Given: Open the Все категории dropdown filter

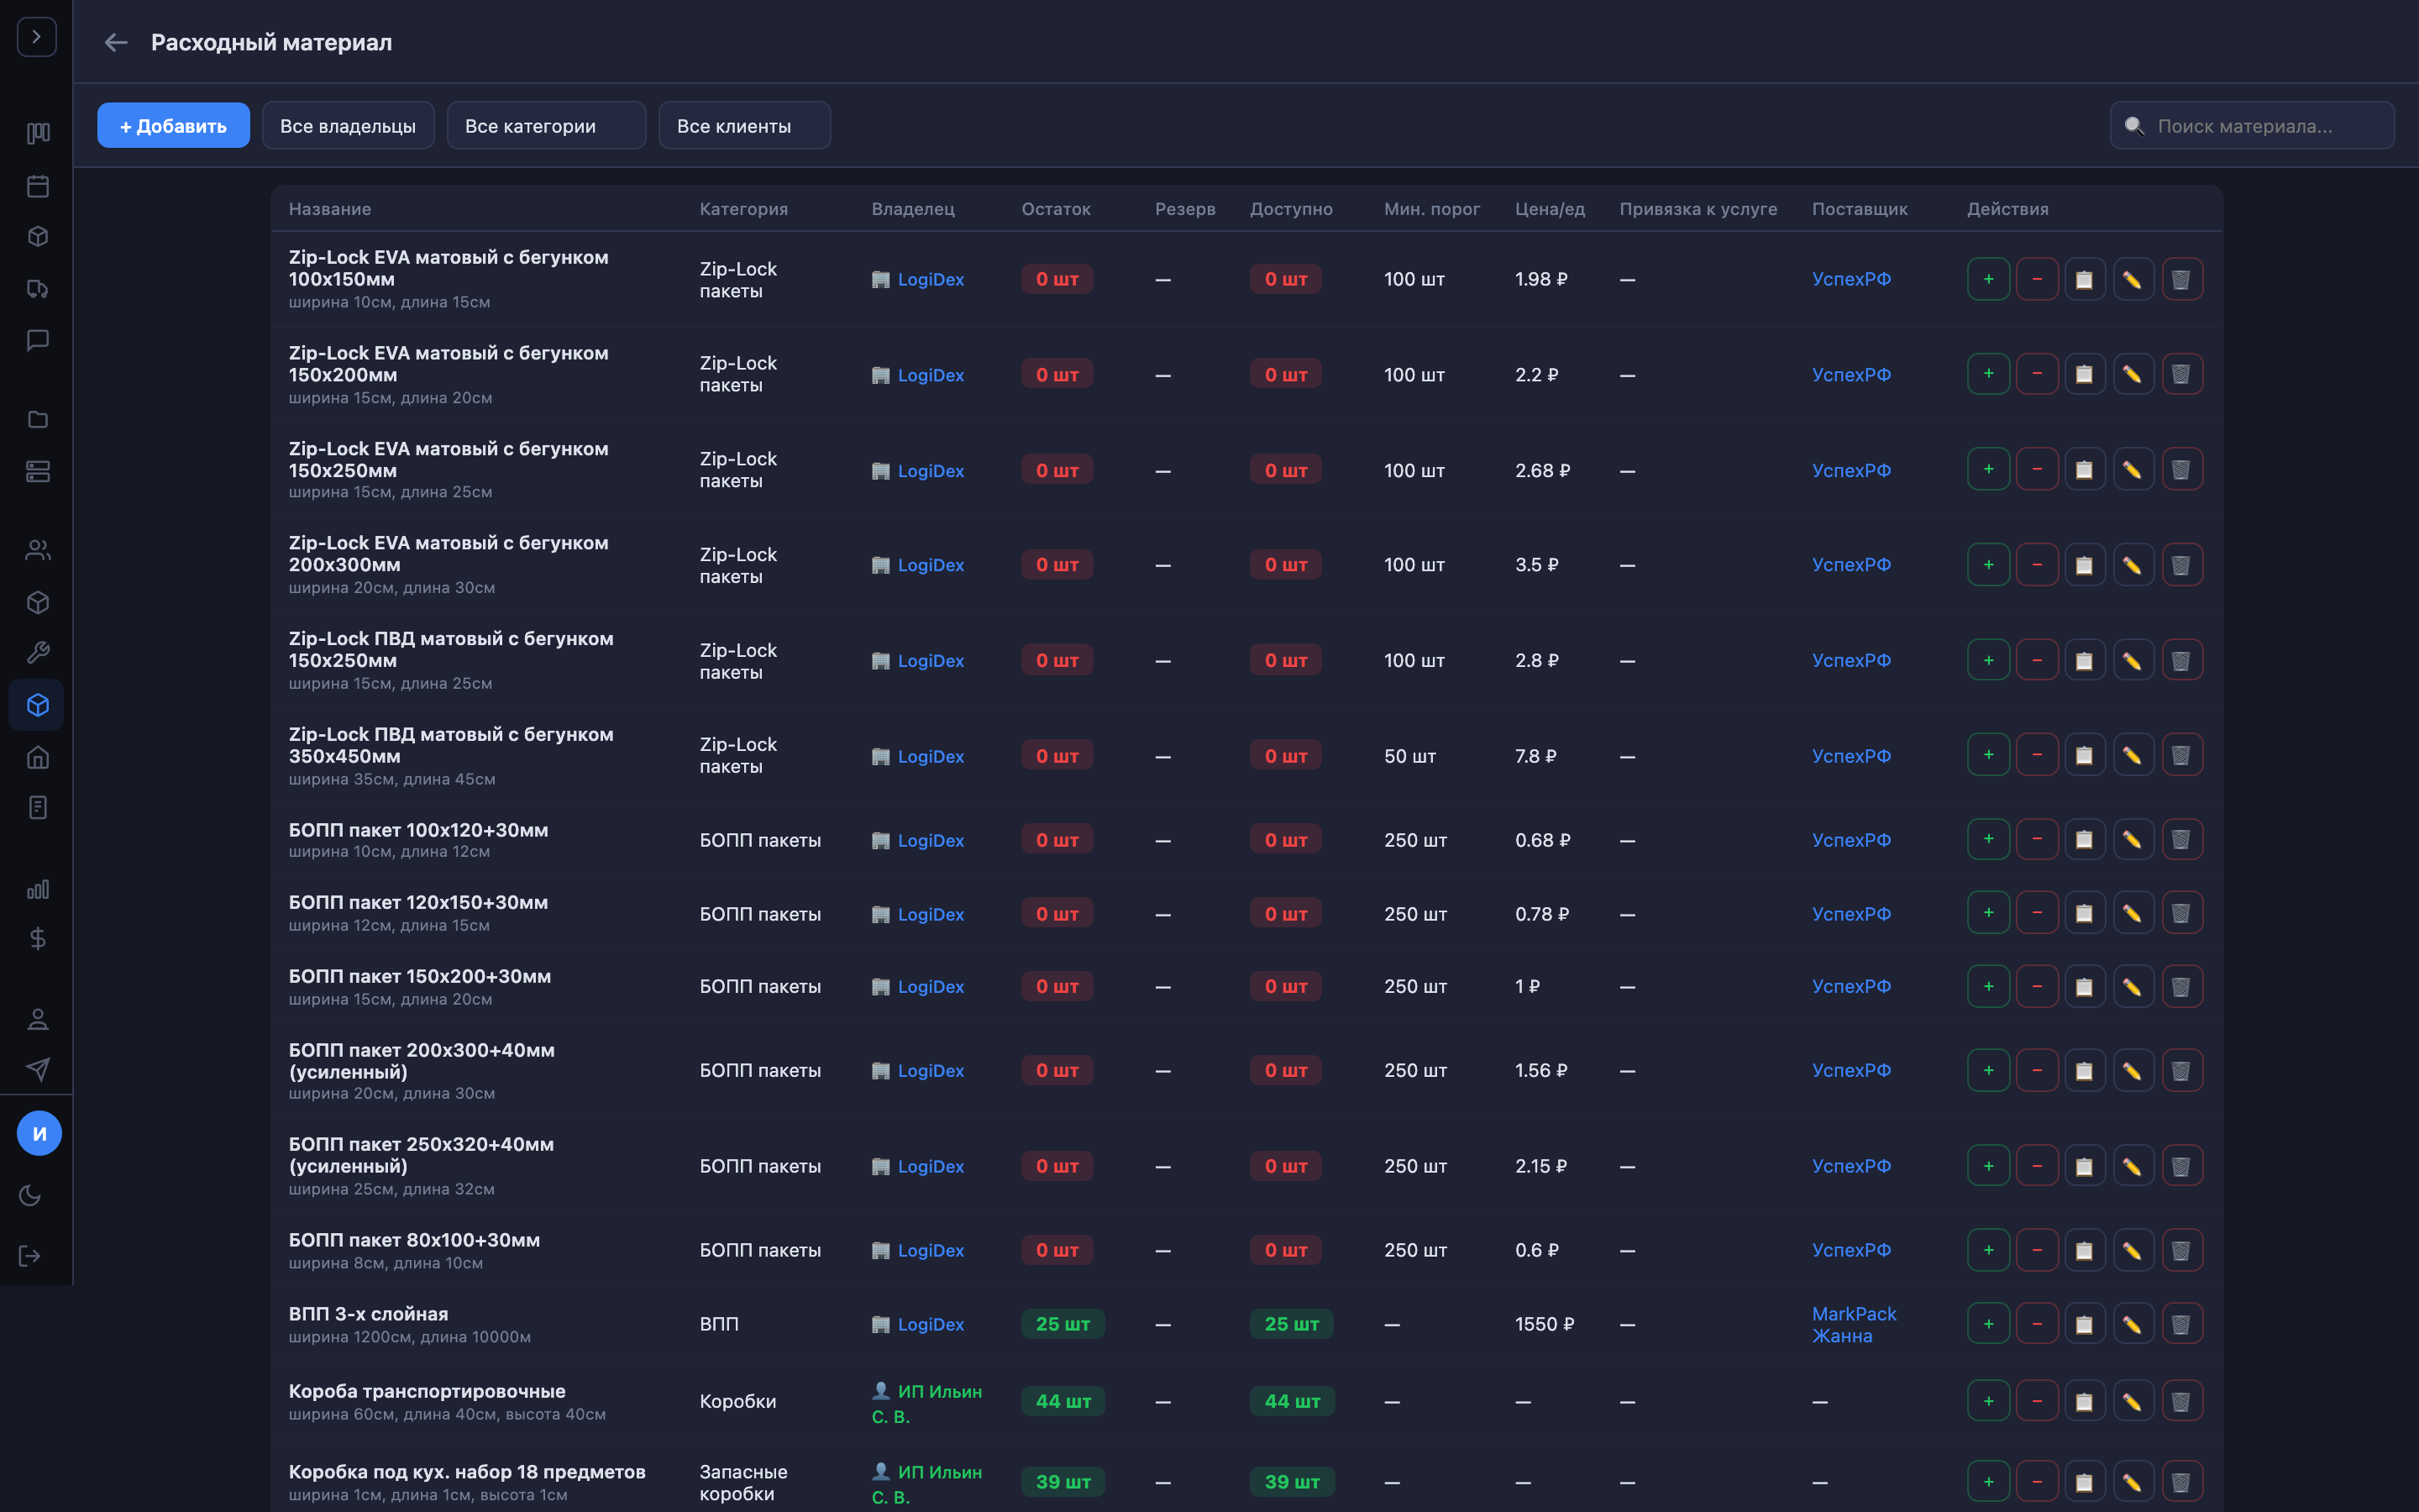Looking at the screenshot, I should point(546,126).
